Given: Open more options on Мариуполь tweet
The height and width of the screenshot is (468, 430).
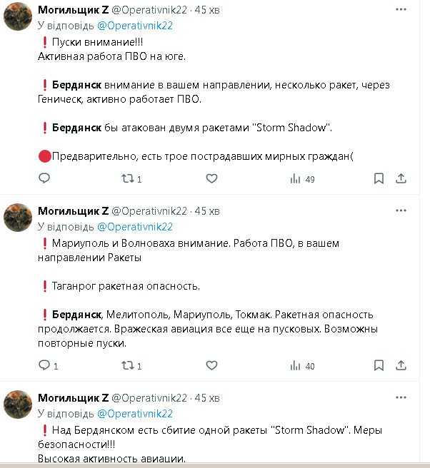Looking at the screenshot, I should pos(402,210).
